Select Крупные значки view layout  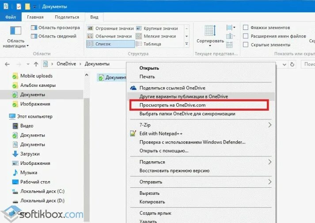click(x=157, y=29)
